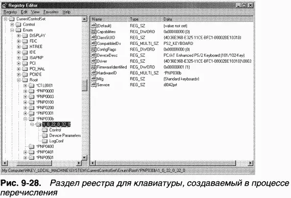
Task: Expand the Control key under CurrentControlSet
Action: pos(12,24)
